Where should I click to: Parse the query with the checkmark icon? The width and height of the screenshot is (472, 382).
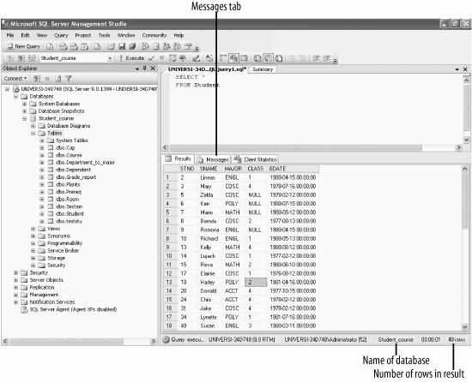click(x=151, y=58)
